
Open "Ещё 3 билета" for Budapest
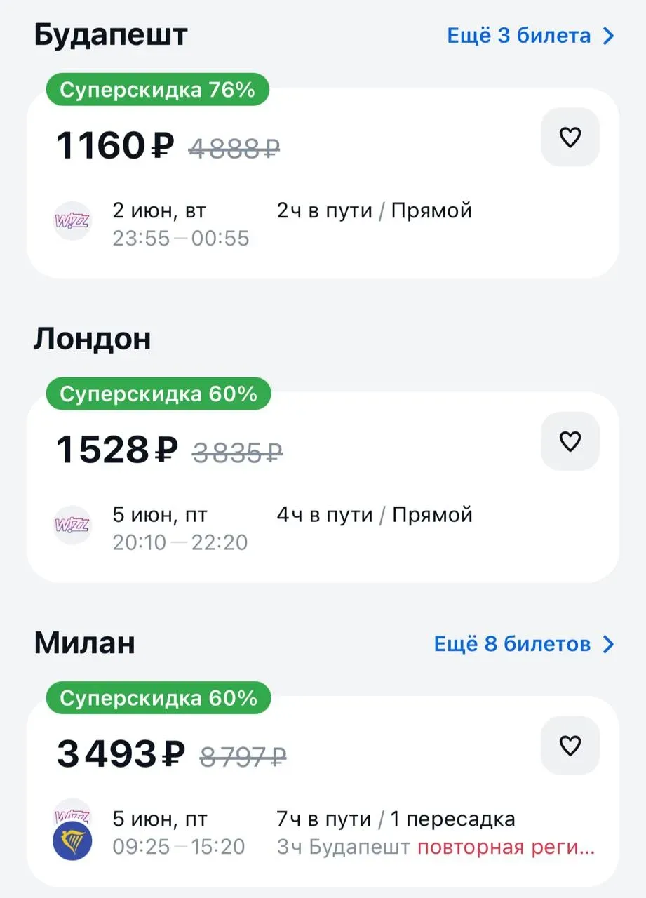(x=519, y=36)
